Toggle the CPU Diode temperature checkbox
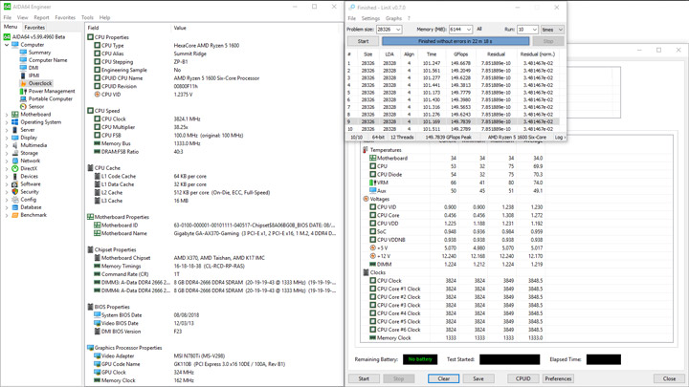This screenshot has width=689, height=387. pyautogui.click(x=372, y=174)
